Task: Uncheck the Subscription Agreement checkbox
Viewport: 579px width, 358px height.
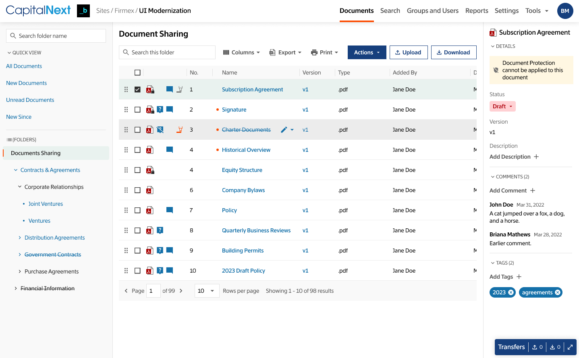Action: 137,89
